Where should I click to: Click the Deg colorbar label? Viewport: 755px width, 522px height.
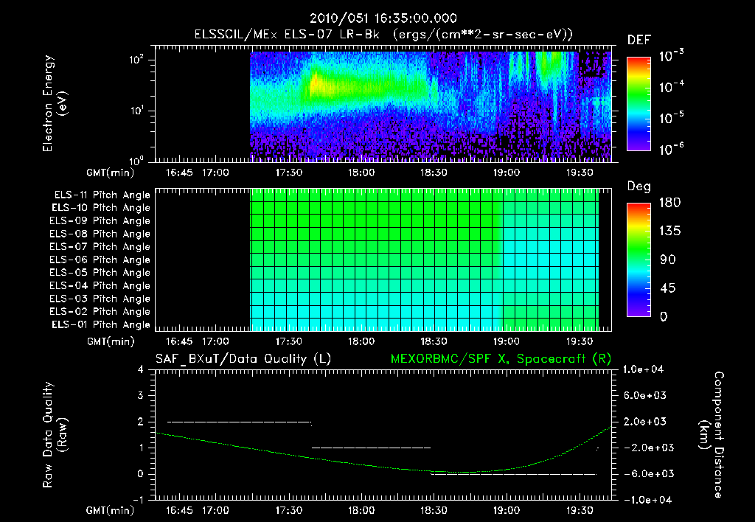click(x=639, y=187)
